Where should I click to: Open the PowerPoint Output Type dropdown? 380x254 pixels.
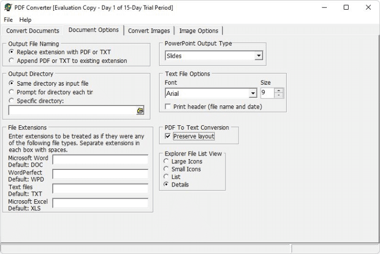coord(258,56)
